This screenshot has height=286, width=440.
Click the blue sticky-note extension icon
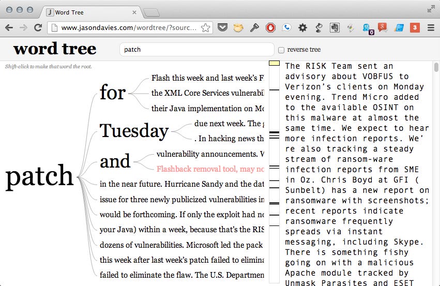pos(399,27)
